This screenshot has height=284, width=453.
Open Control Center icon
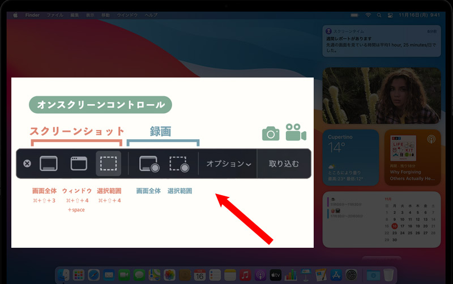tap(390, 15)
